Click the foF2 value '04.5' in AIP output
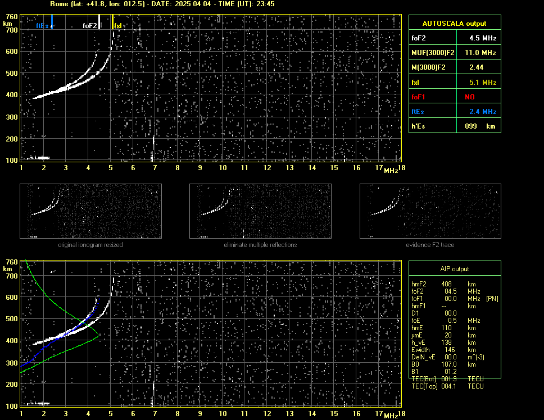544x420 pixels. (x=450, y=291)
